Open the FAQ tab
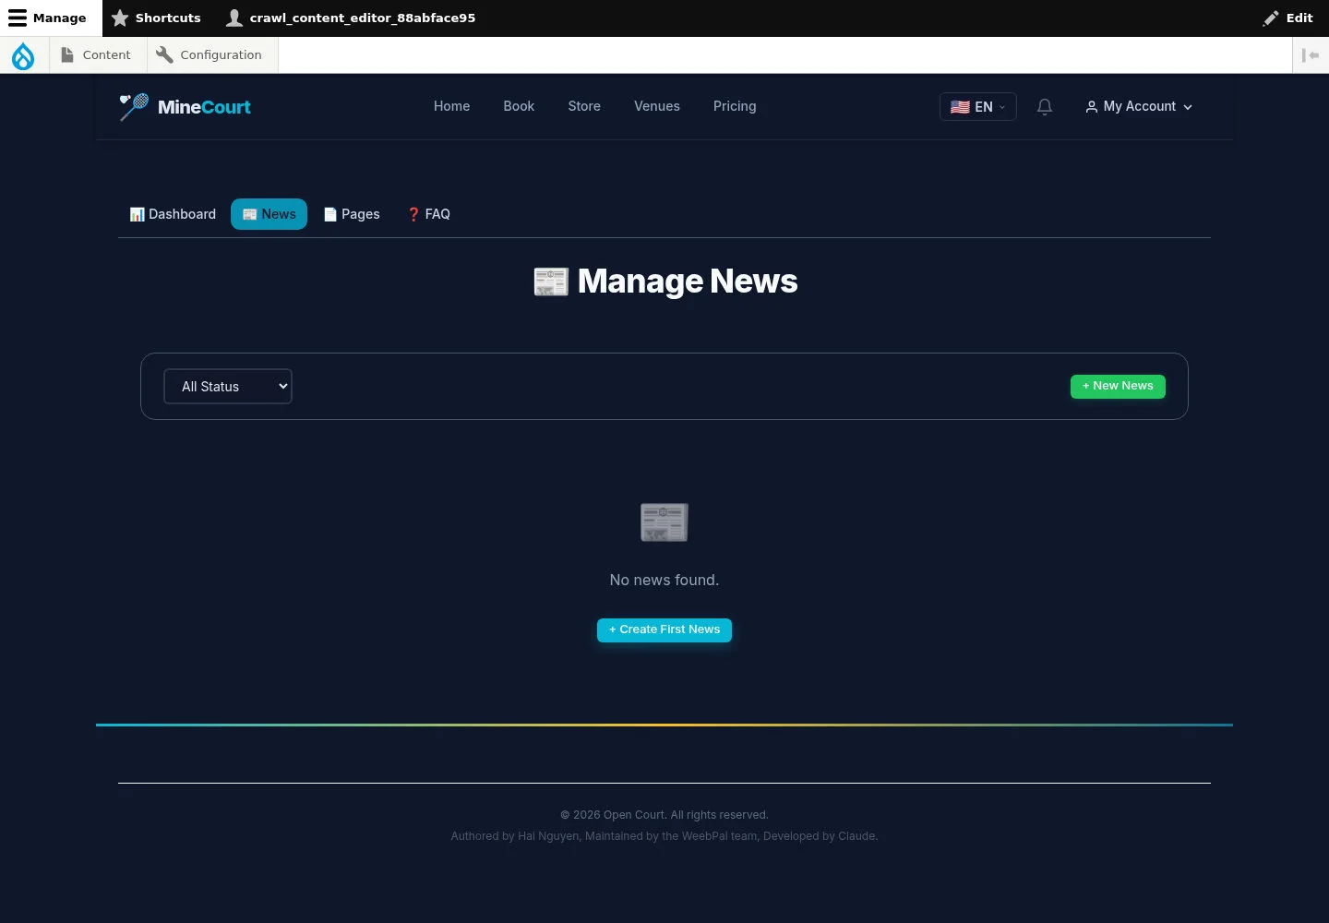 tap(428, 214)
